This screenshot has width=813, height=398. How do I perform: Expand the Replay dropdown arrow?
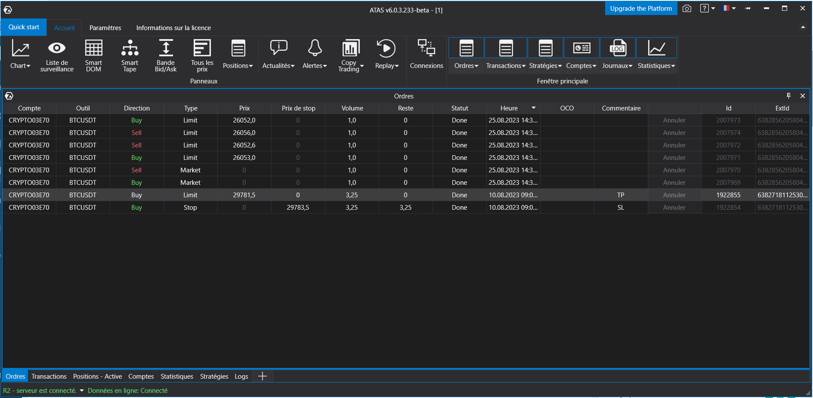(x=397, y=66)
